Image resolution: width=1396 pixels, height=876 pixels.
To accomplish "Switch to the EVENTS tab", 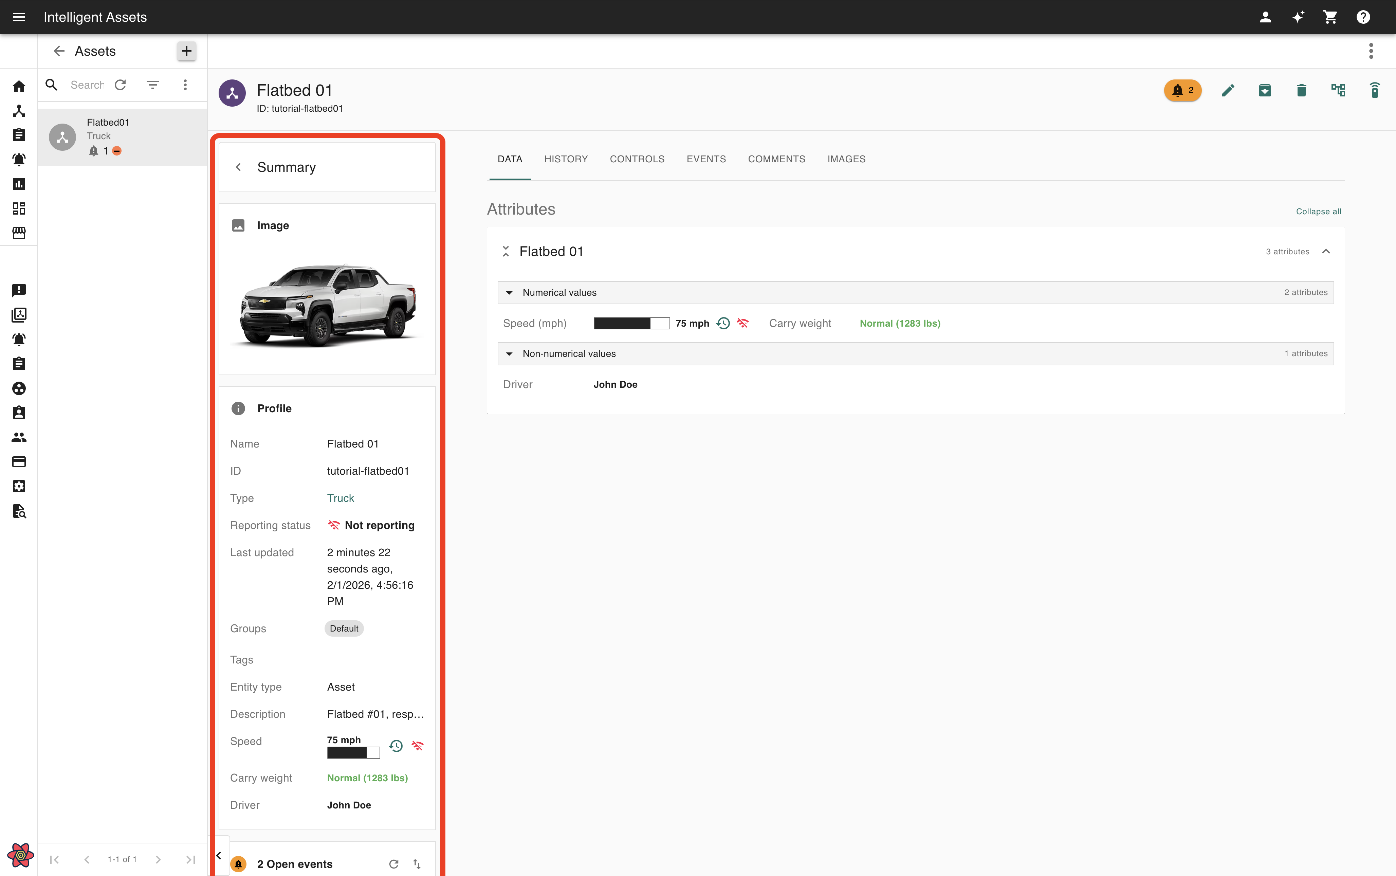I will click(x=705, y=159).
